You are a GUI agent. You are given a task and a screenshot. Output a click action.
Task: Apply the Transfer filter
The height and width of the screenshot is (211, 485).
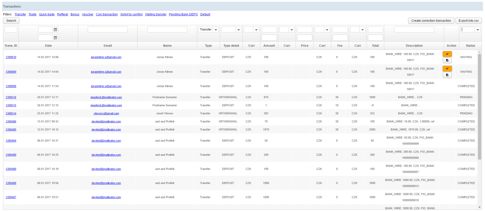(21, 14)
